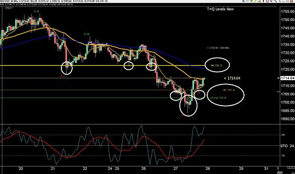Image resolution: width=295 pixels, height=174 pixels.
Task: Click the 1730.00 price axis label
Action: (x=287, y=53)
